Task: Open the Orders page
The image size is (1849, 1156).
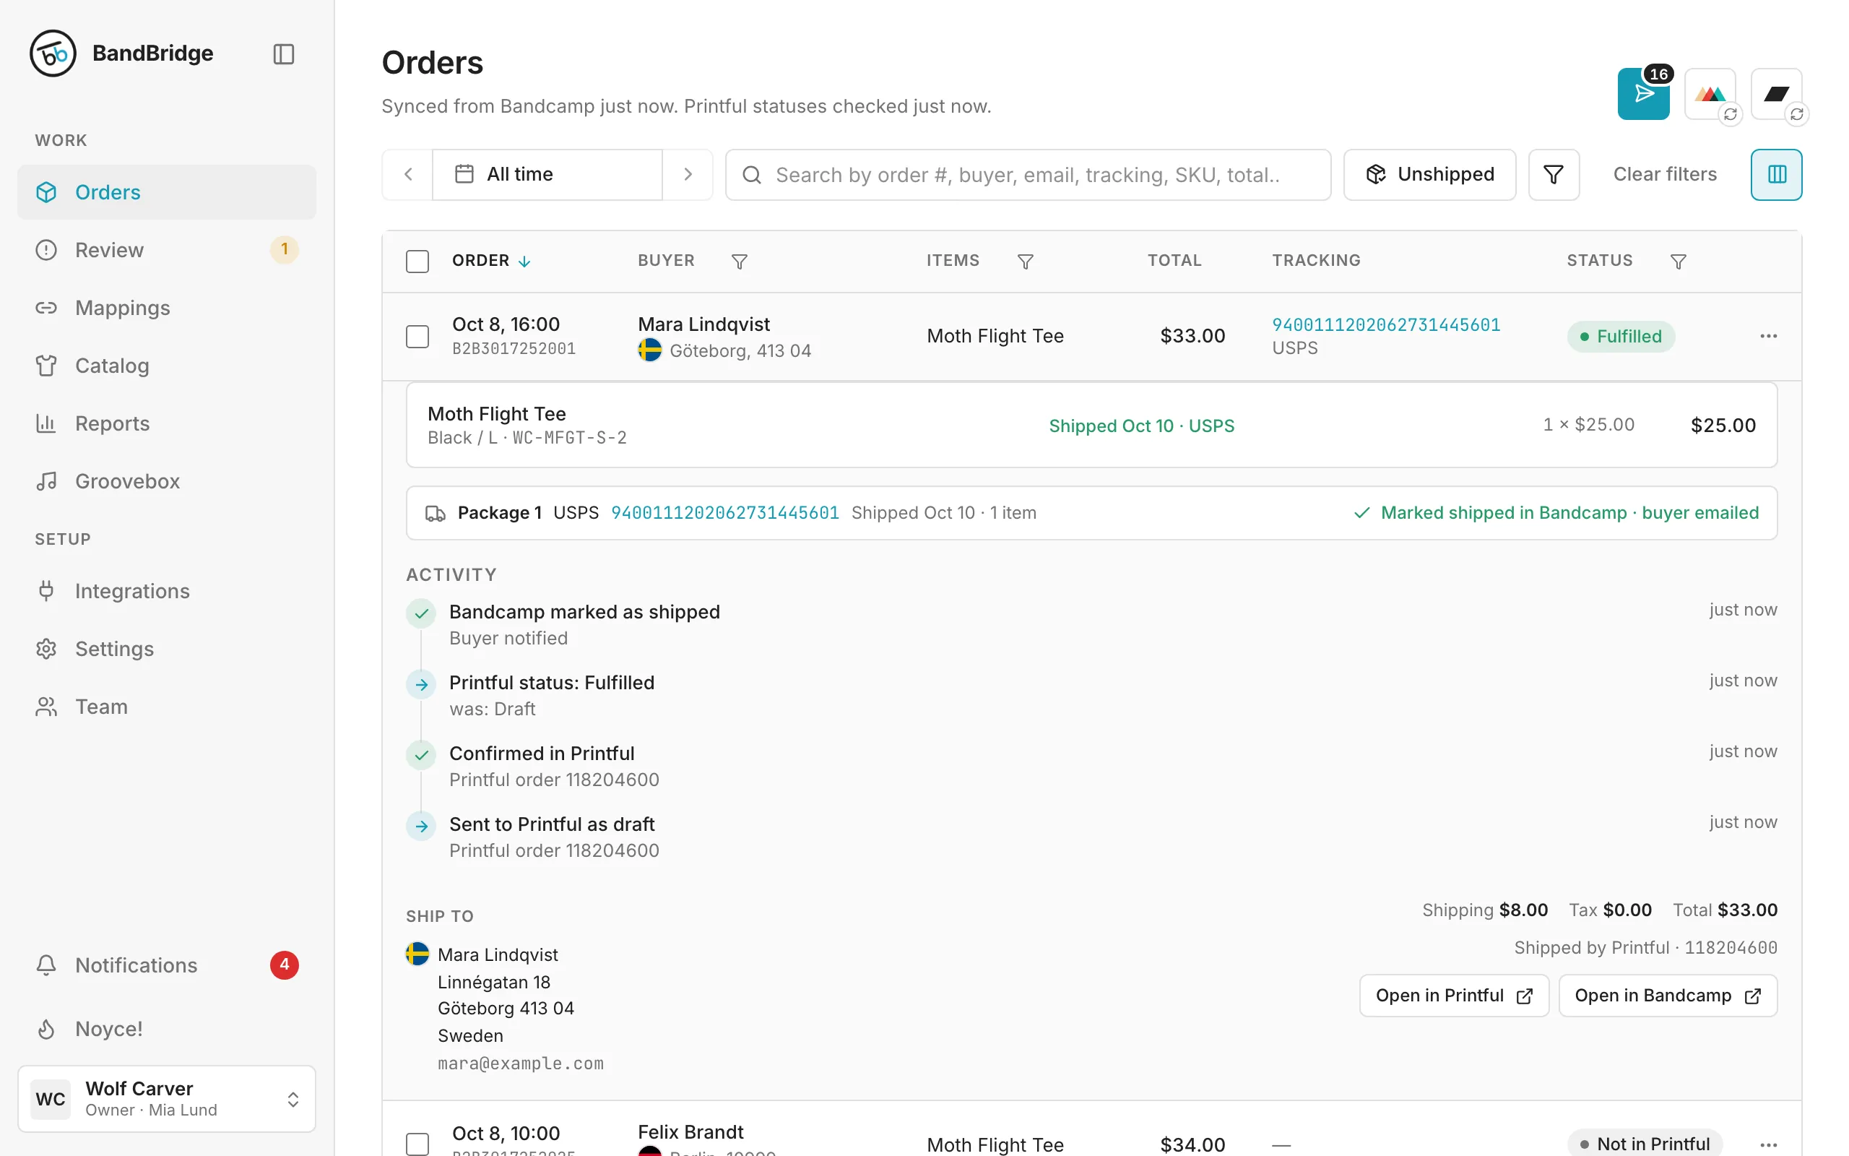Action: [x=167, y=192]
